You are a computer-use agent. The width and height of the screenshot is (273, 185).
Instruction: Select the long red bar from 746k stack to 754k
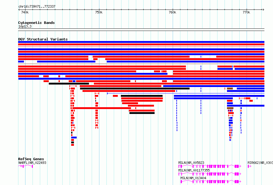coord(102,108)
